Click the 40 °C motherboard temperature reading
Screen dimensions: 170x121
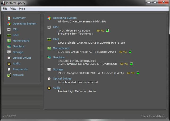click(x=123, y=52)
